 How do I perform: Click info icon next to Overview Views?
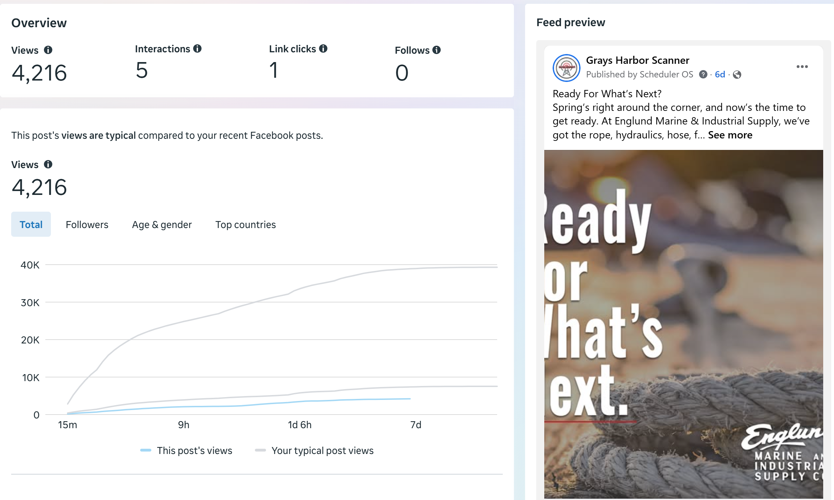(48, 50)
